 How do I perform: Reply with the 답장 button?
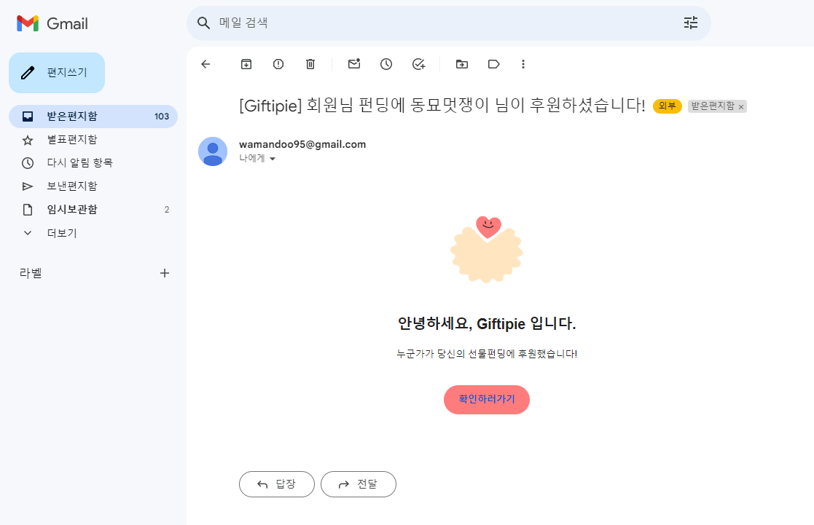tap(277, 484)
